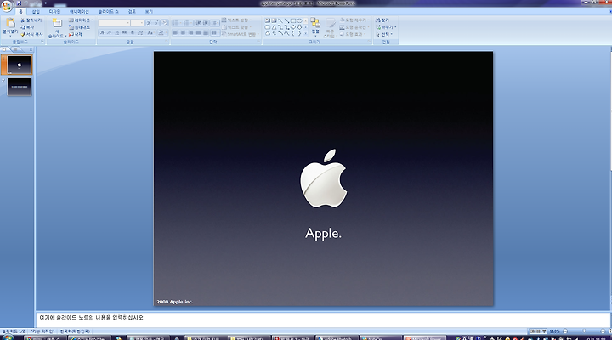Reset the slide with 원래대로
This screenshot has width=612, height=340.
[79, 27]
